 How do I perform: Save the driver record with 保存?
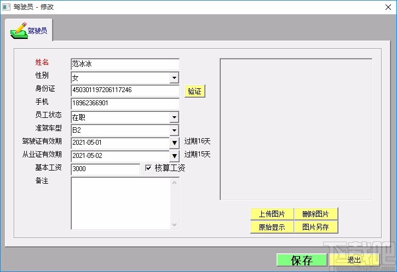[x=302, y=260]
